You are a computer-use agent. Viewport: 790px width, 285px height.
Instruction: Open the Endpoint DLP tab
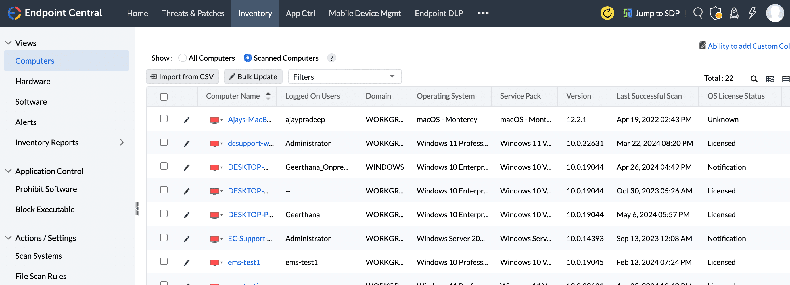coord(438,13)
